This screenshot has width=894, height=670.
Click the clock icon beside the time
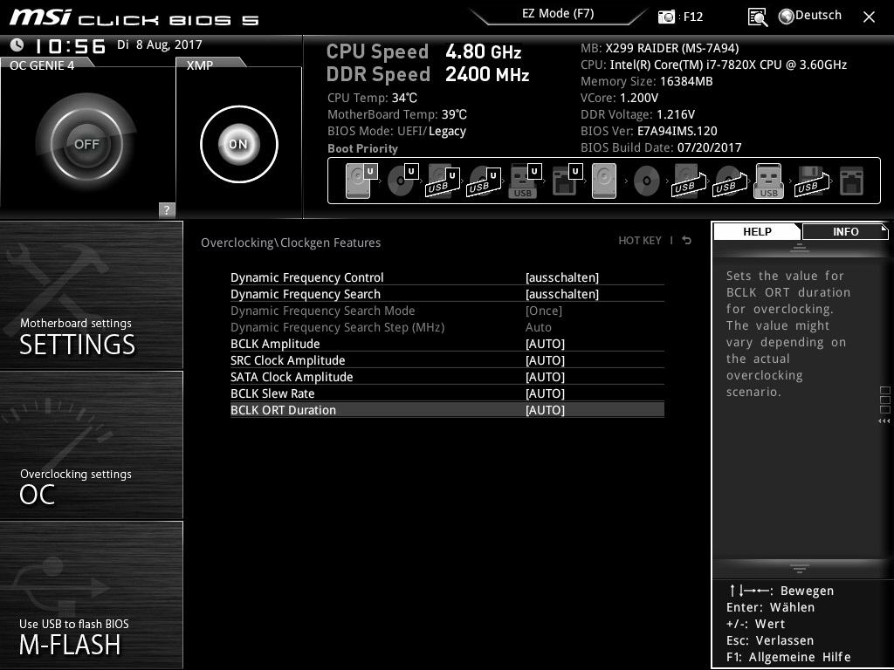[17, 44]
